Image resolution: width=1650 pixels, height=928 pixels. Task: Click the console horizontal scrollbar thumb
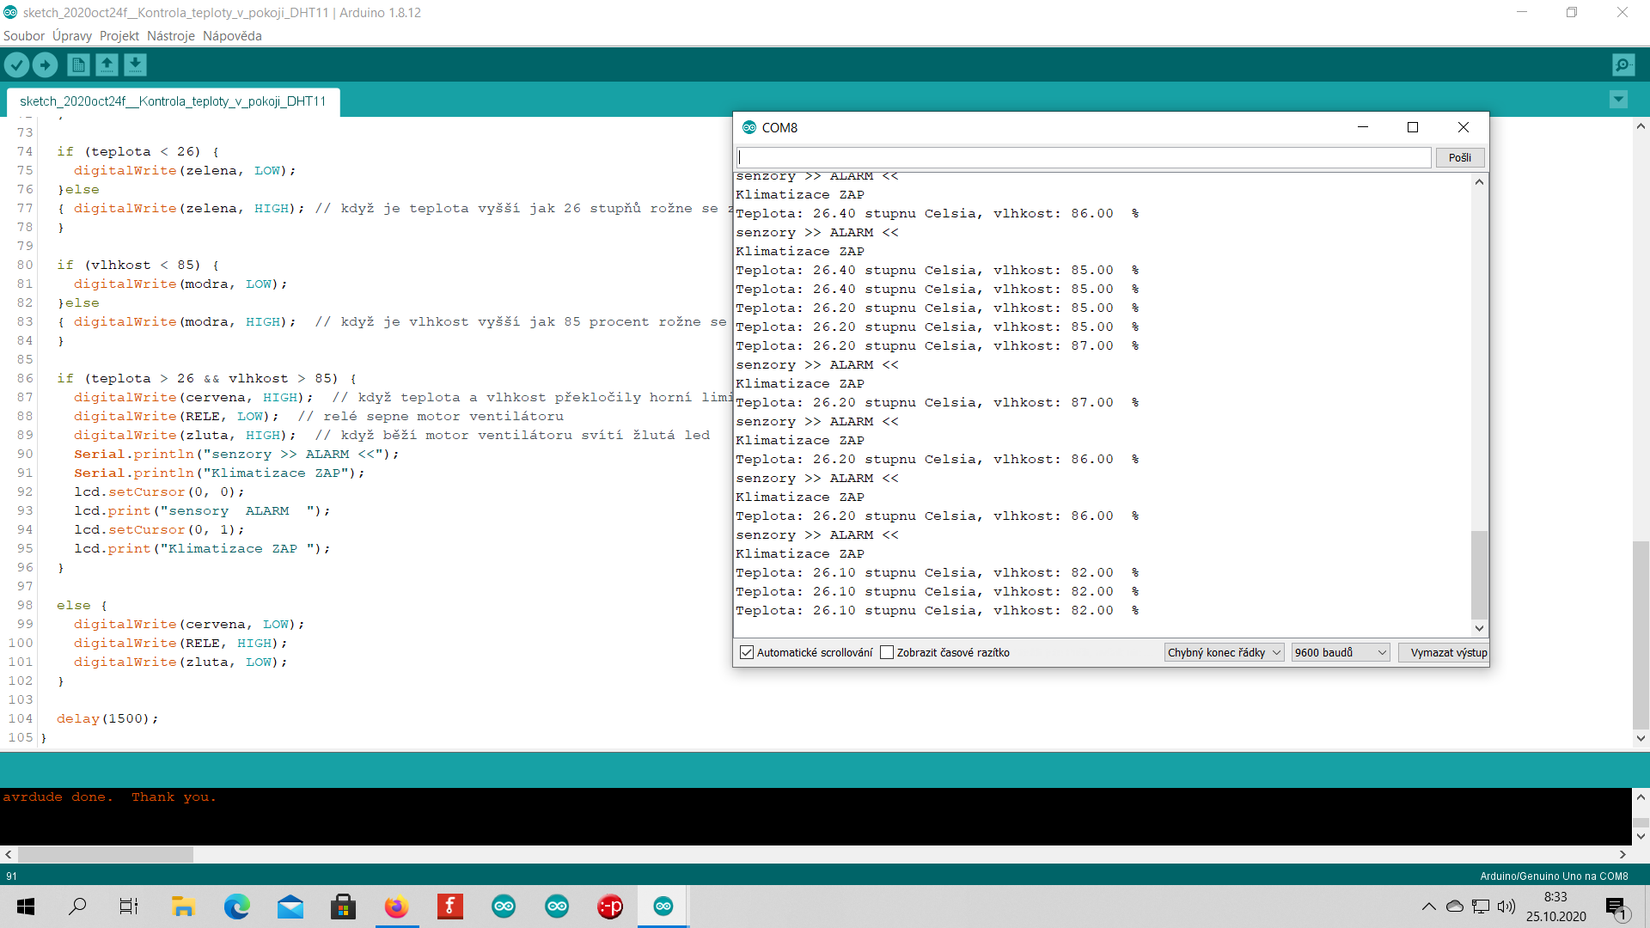(105, 855)
